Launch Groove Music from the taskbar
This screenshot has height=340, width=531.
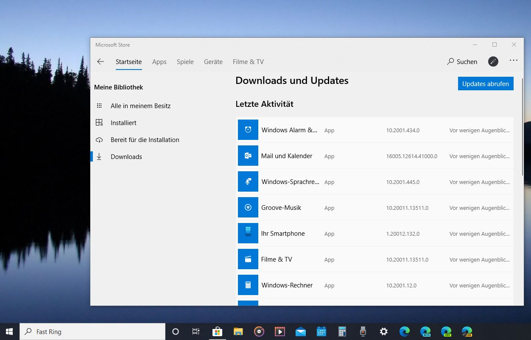click(x=259, y=332)
